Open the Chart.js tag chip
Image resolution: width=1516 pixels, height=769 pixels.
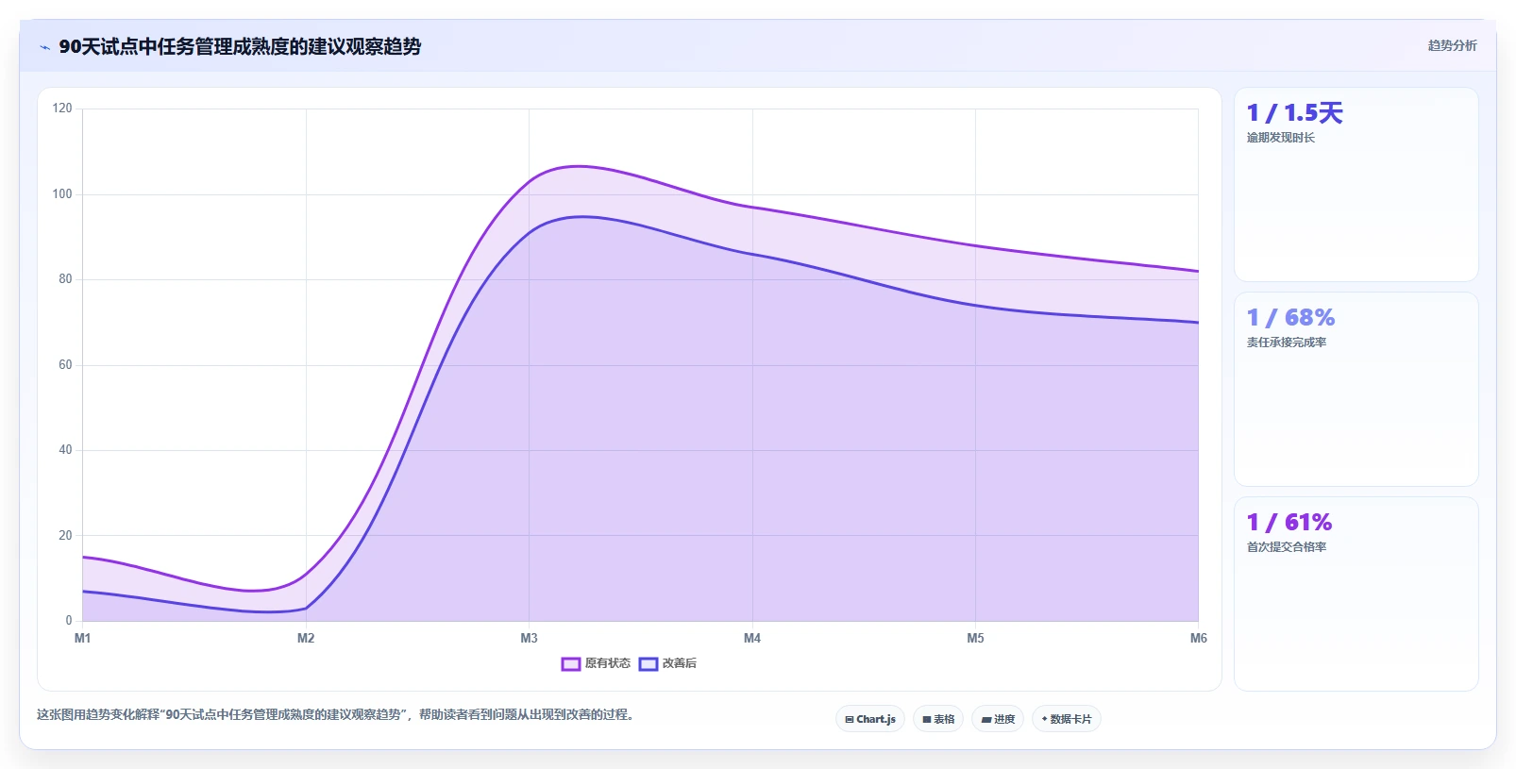[x=870, y=719]
